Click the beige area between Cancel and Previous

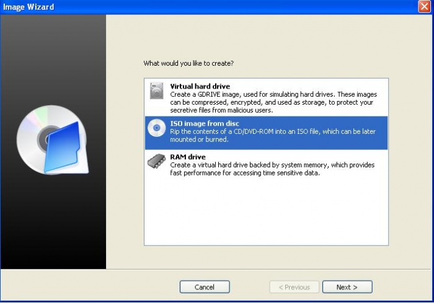coord(249,287)
